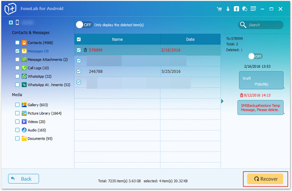Uncheck the select-all checkbox in table header
Viewport: 292px width, 191px height.
(x=79, y=39)
